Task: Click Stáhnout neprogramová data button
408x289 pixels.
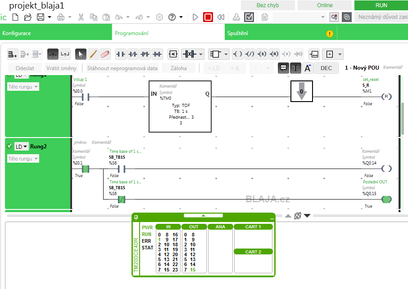Action: pyautogui.click(x=122, y=68)
